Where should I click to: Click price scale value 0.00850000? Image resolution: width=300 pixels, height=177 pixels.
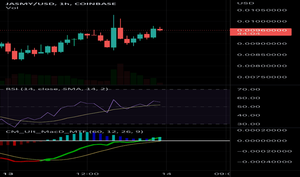262,55
